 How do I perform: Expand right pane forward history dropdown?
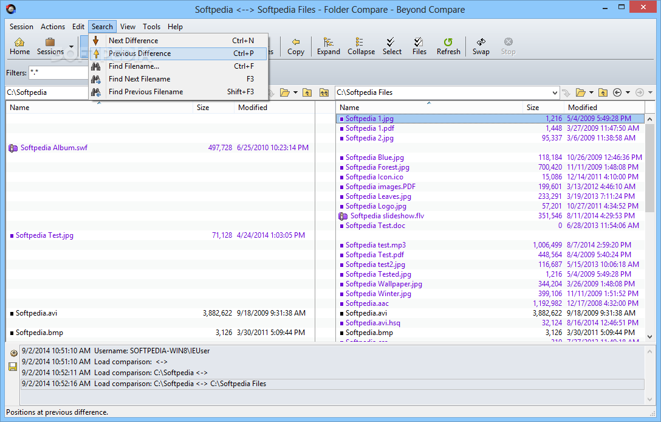[650, 92]
